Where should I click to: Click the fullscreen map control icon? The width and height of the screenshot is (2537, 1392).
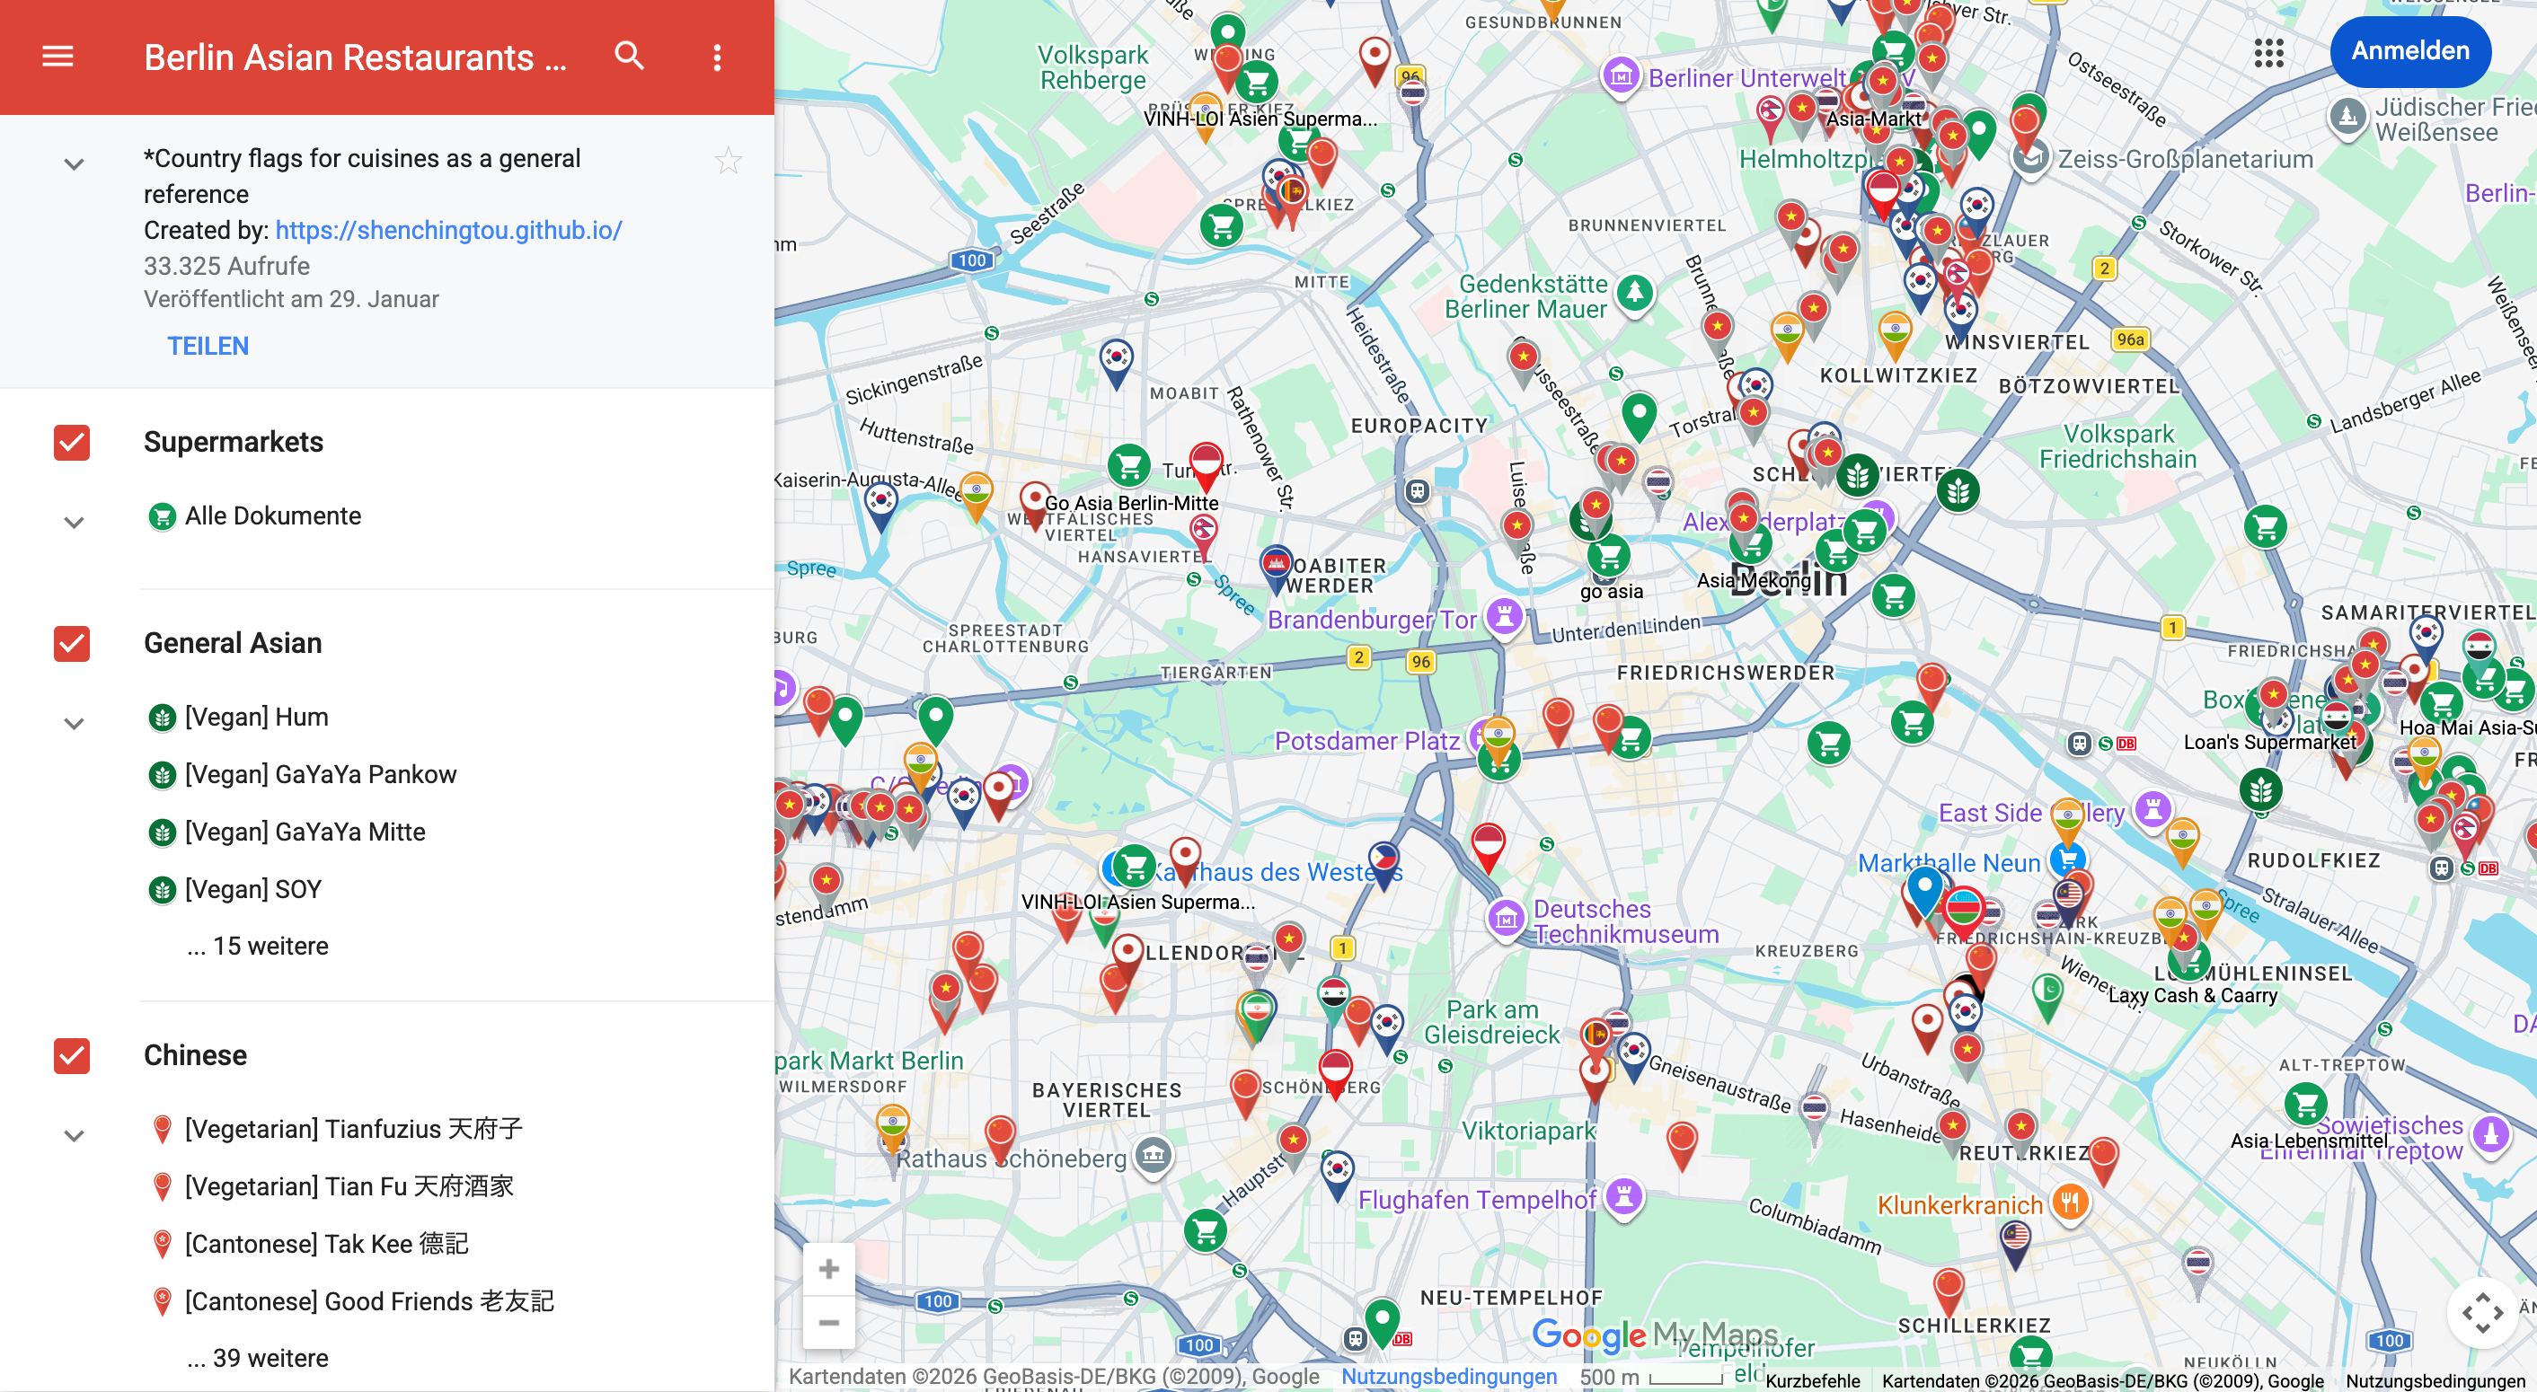(2482, 1313)
